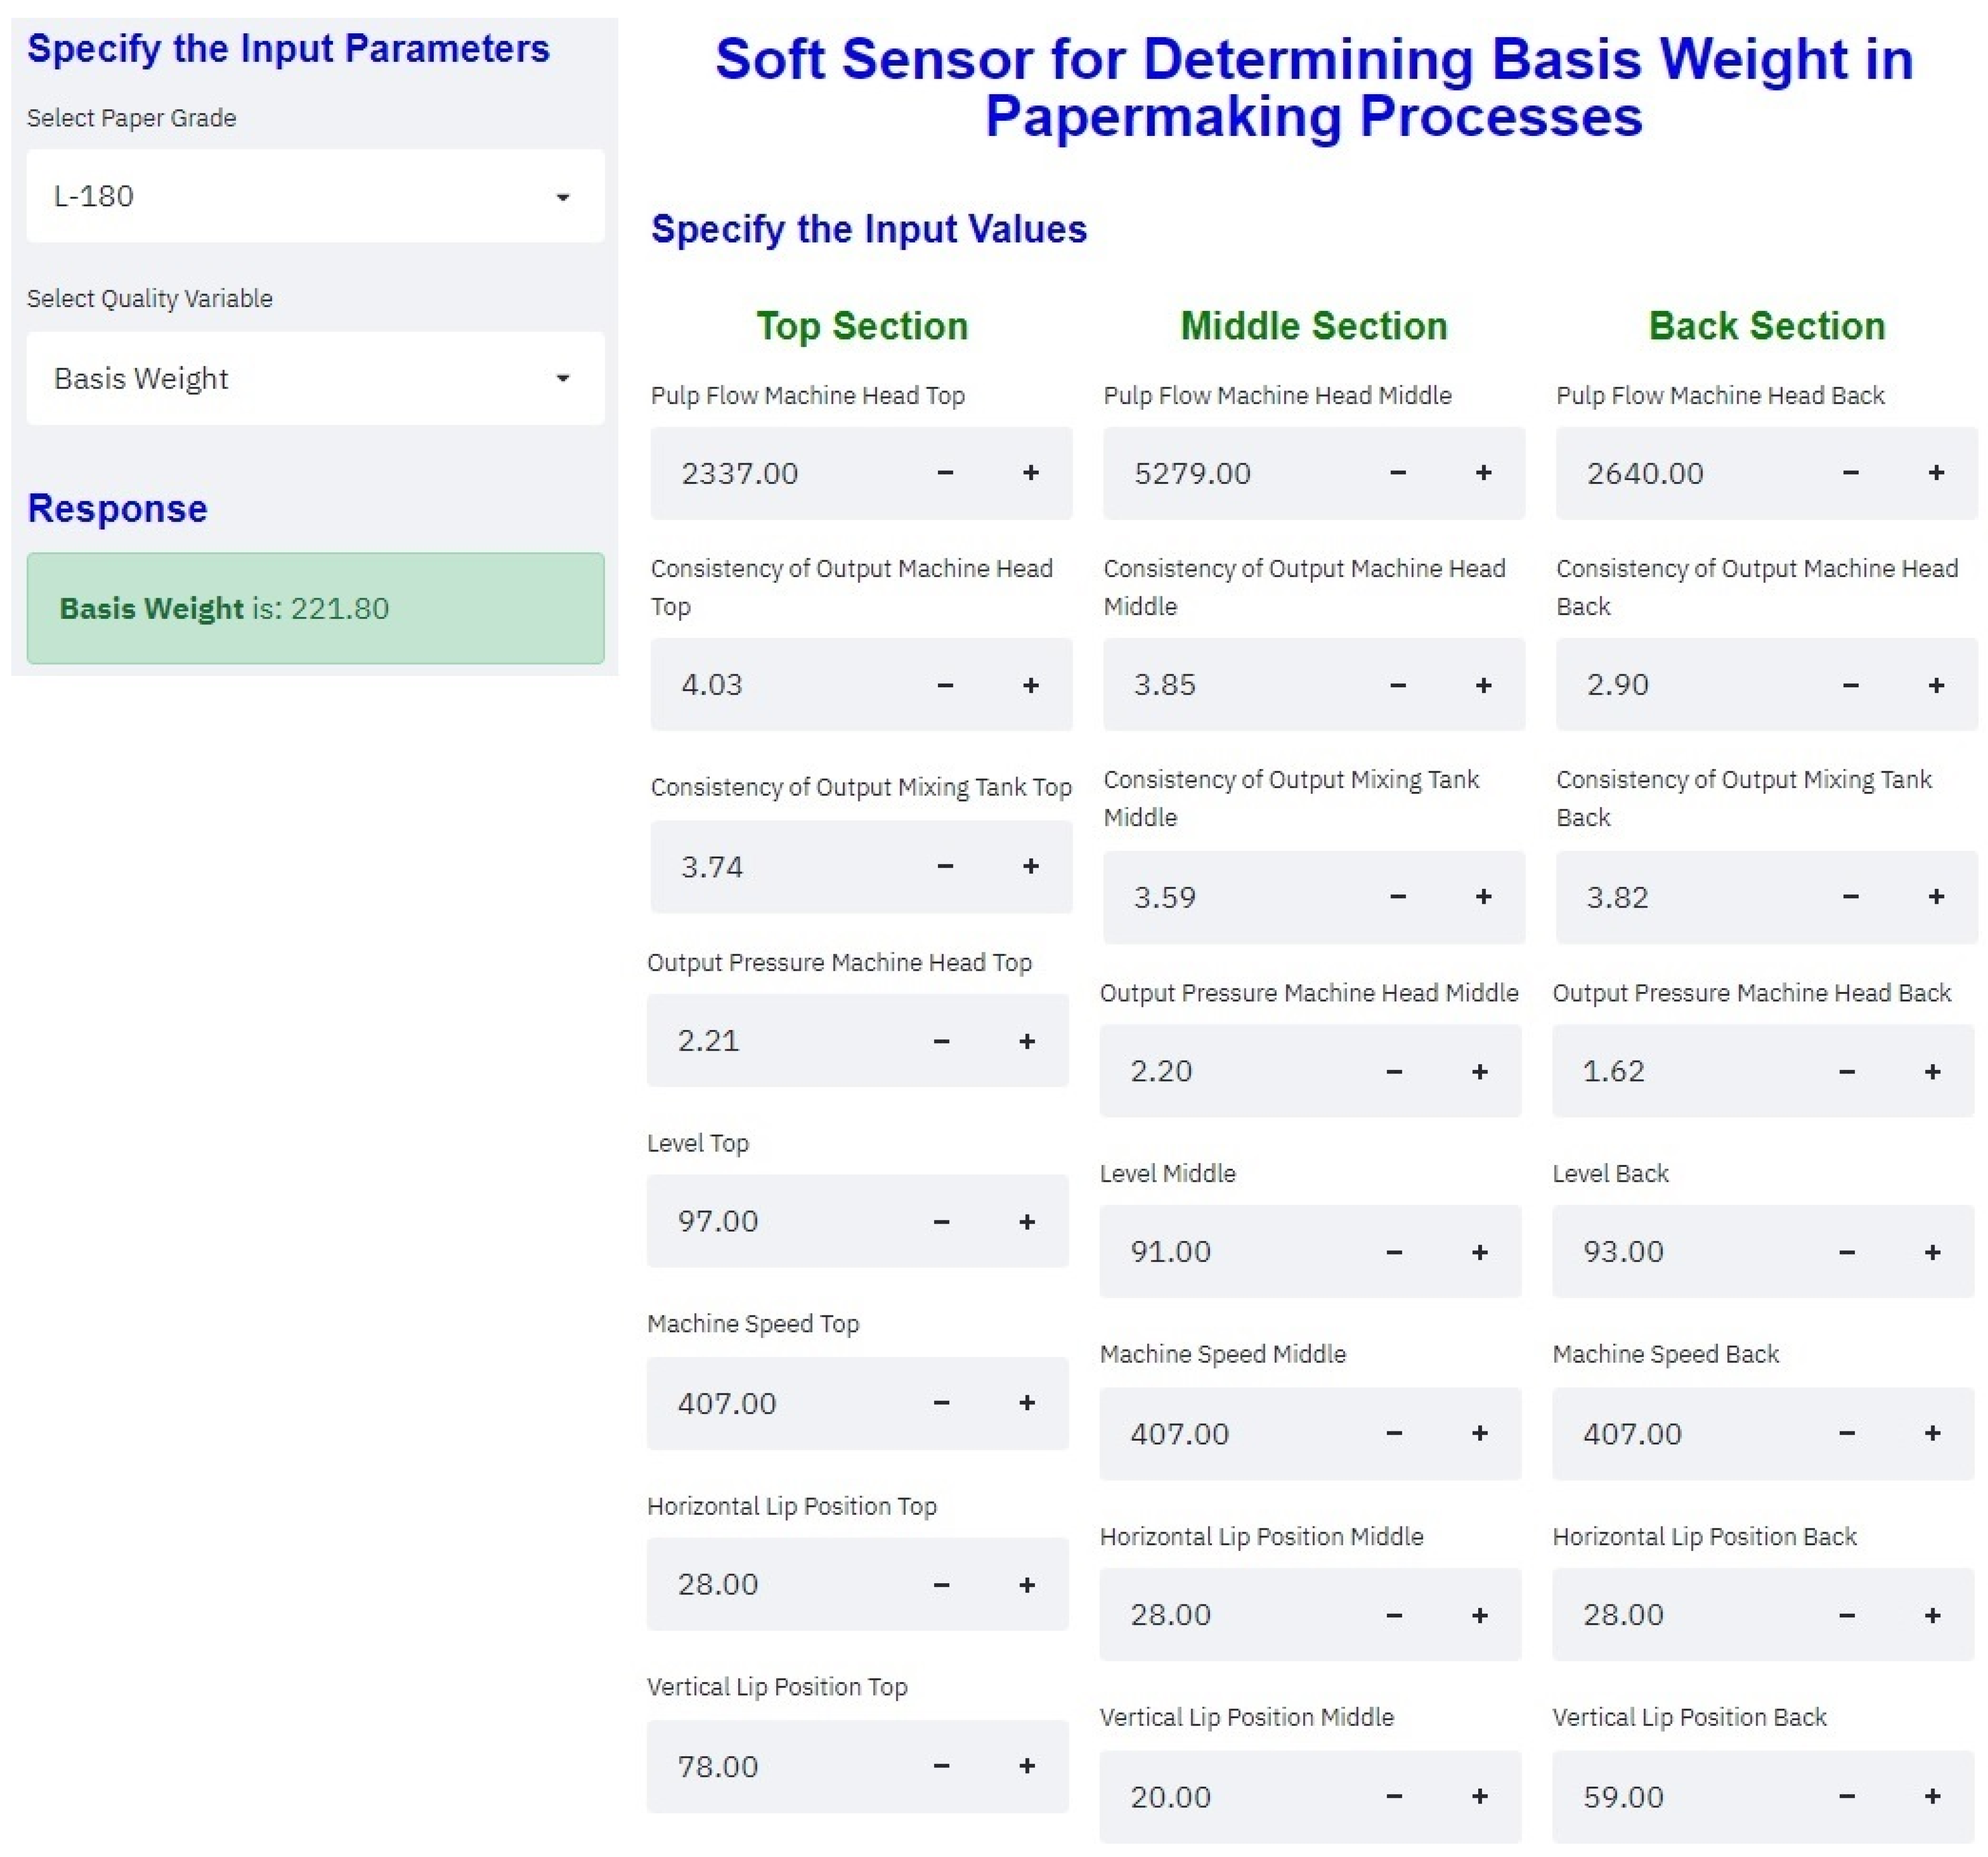Decrease Level Middle value
Screen dimensions: 1988x1857
coord(1393,1252)
